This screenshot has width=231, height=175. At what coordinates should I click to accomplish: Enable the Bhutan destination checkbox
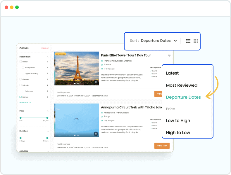[20, 79]
